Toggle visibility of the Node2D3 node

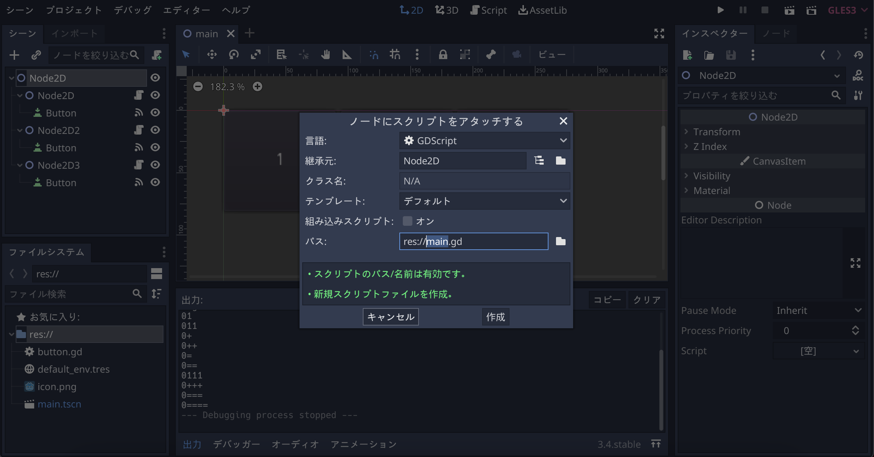point(156,165)
